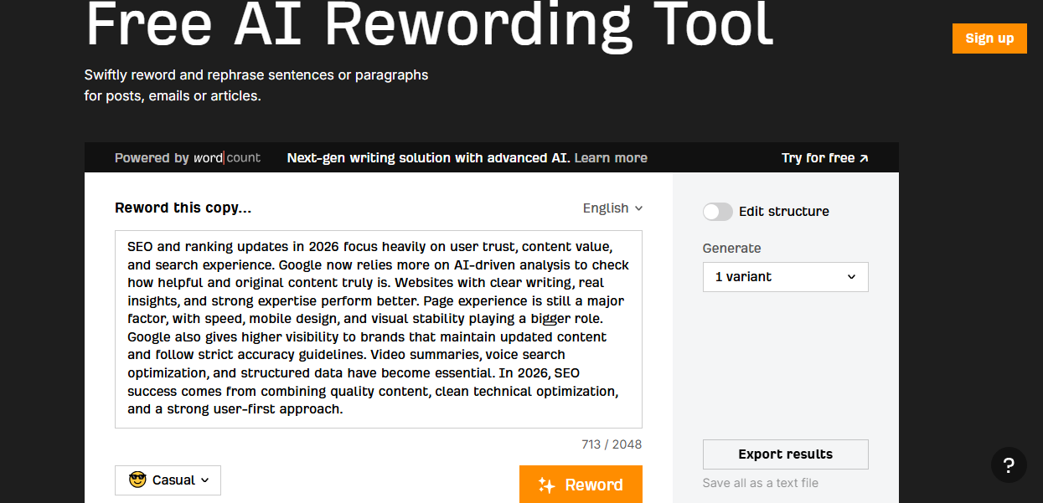Open the help question mark icon

pos(1009,466)
